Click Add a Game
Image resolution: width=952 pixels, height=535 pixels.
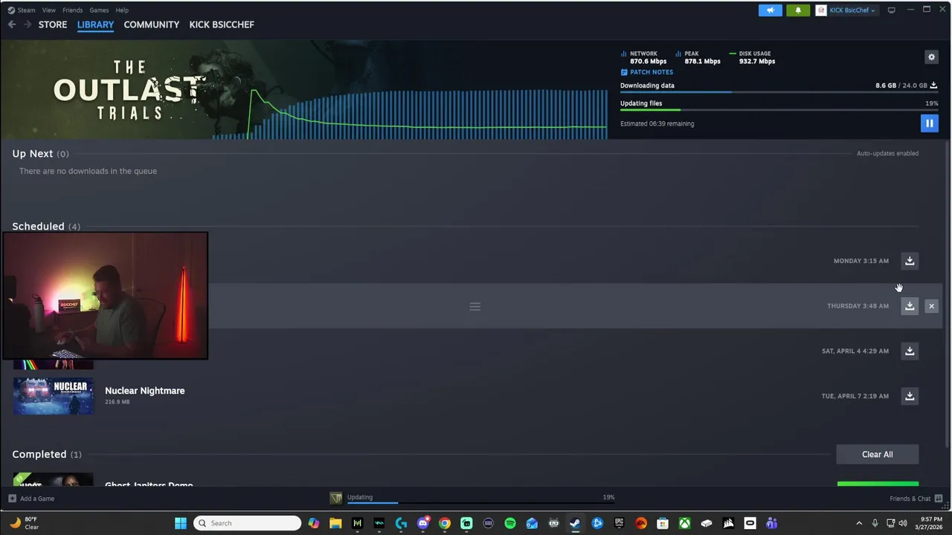click(x=31, y=499)
